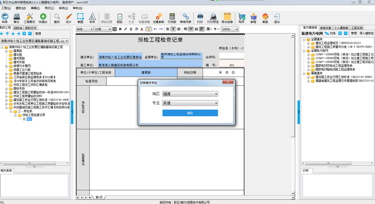This screenshot has width=375, height=204.
Task: Open the 100% zoom dropdown
Action: (x=230, y=29)
